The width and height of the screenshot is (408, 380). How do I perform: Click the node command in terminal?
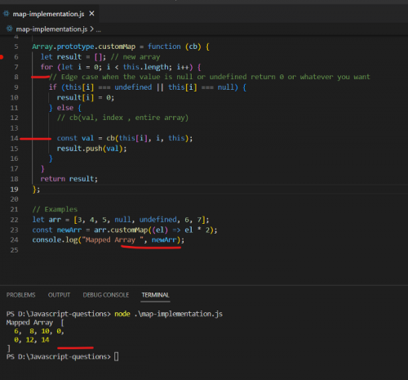click(x=122, y=314)
